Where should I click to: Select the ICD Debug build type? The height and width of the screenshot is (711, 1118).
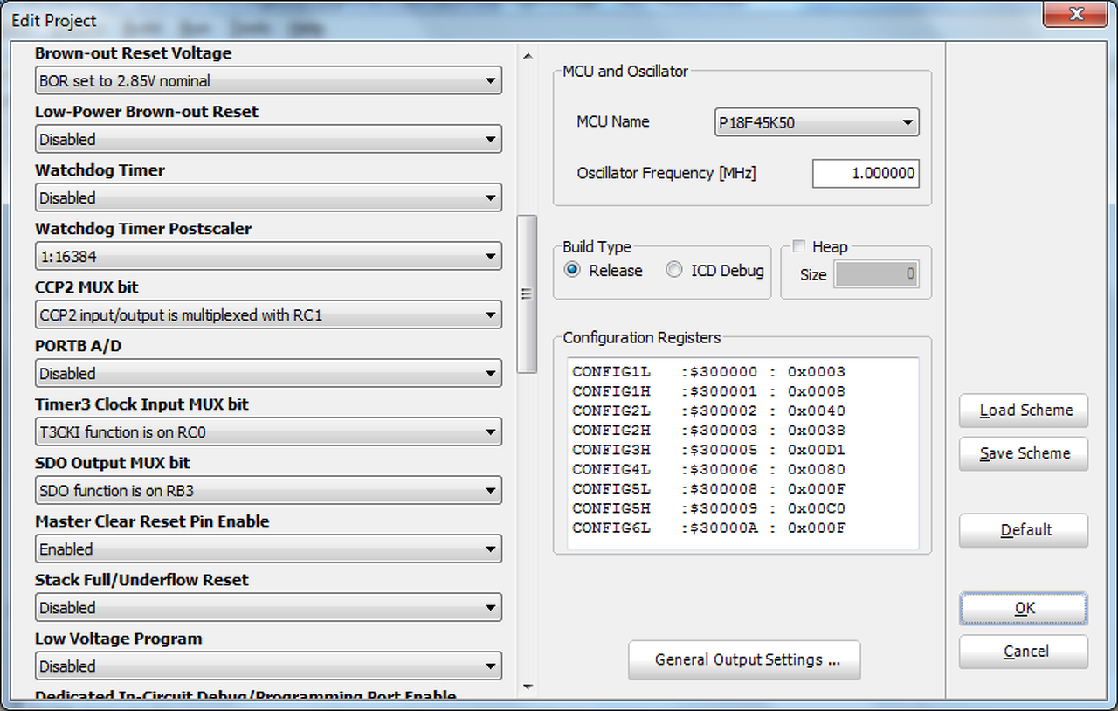pos(673,271)
